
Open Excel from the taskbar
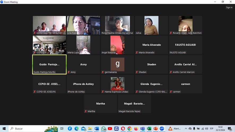(x=149, y=129)
